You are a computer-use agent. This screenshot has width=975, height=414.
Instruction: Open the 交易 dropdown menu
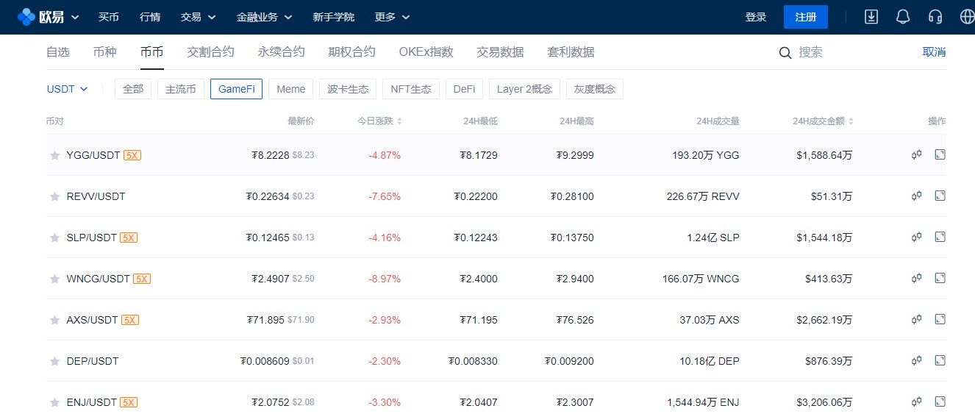[x=198, y=17]
